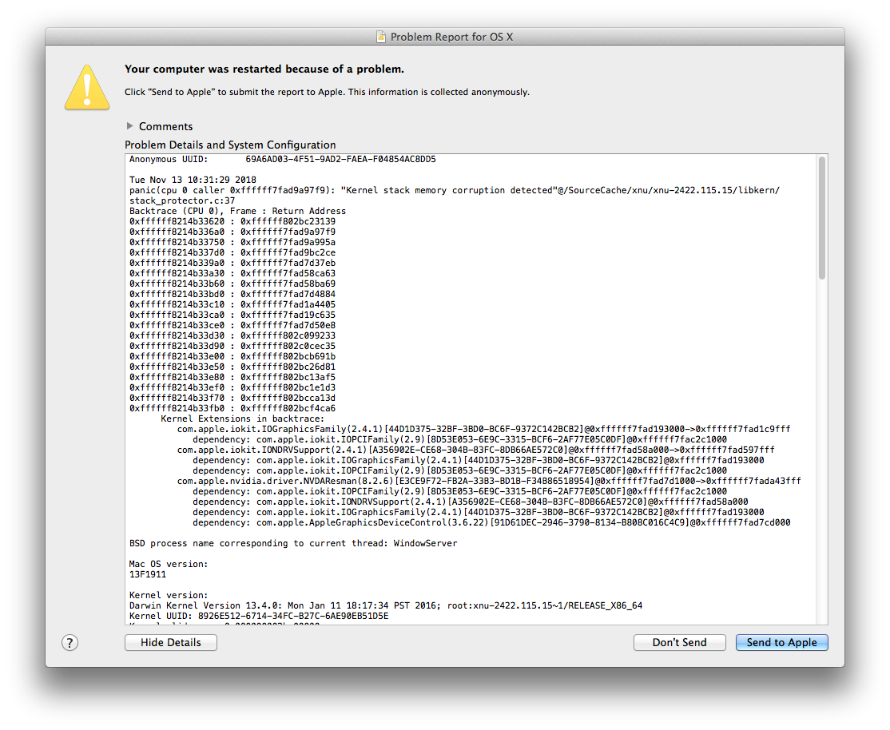
Task: Click backtrace row 0xffffff8214b33d30
Action: pos(232,335)
